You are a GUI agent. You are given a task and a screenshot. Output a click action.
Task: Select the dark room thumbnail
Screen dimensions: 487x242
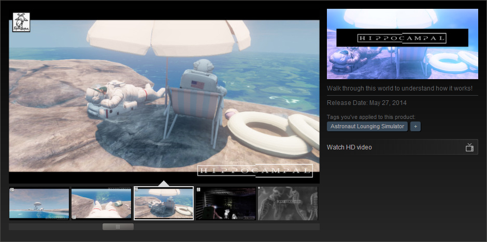click(x=226, y=203)
